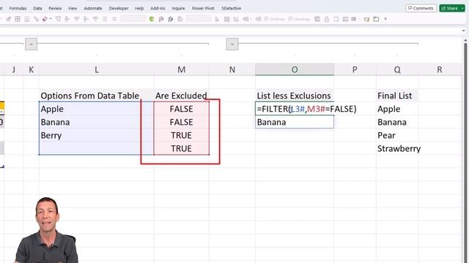
Task: Open the Help tab
Action: click(139, 8)
